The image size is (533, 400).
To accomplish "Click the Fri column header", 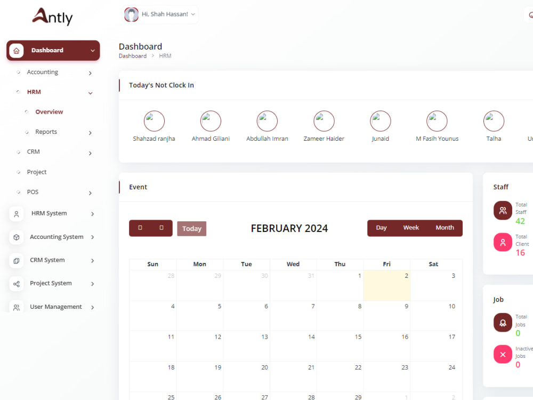I will [387, 265].
